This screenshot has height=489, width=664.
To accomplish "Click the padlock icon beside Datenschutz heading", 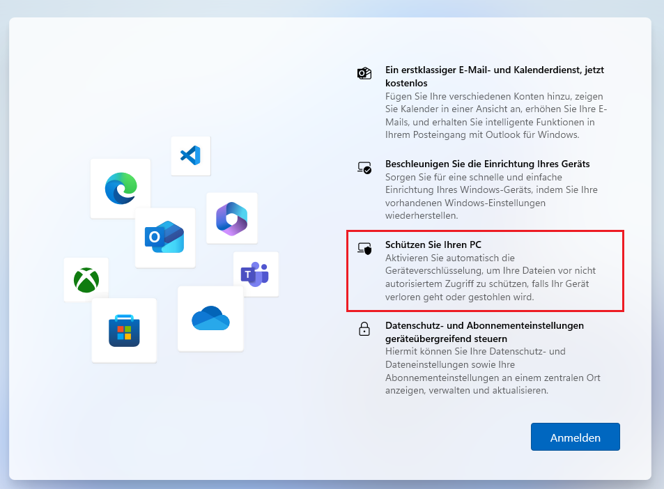I will pos(364,329).
